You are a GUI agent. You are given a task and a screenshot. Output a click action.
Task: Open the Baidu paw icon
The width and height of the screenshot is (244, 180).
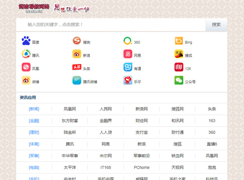26,41
